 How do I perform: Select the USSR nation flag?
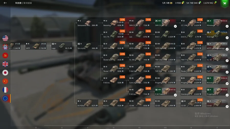point(5,55)
